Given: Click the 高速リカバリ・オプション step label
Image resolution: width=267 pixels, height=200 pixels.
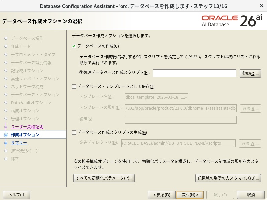Looking at the screenshot, I should tap(35, 79).
